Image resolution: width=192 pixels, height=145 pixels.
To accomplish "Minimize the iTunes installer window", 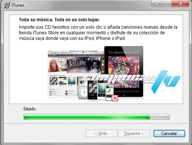I will pos(157,4).
